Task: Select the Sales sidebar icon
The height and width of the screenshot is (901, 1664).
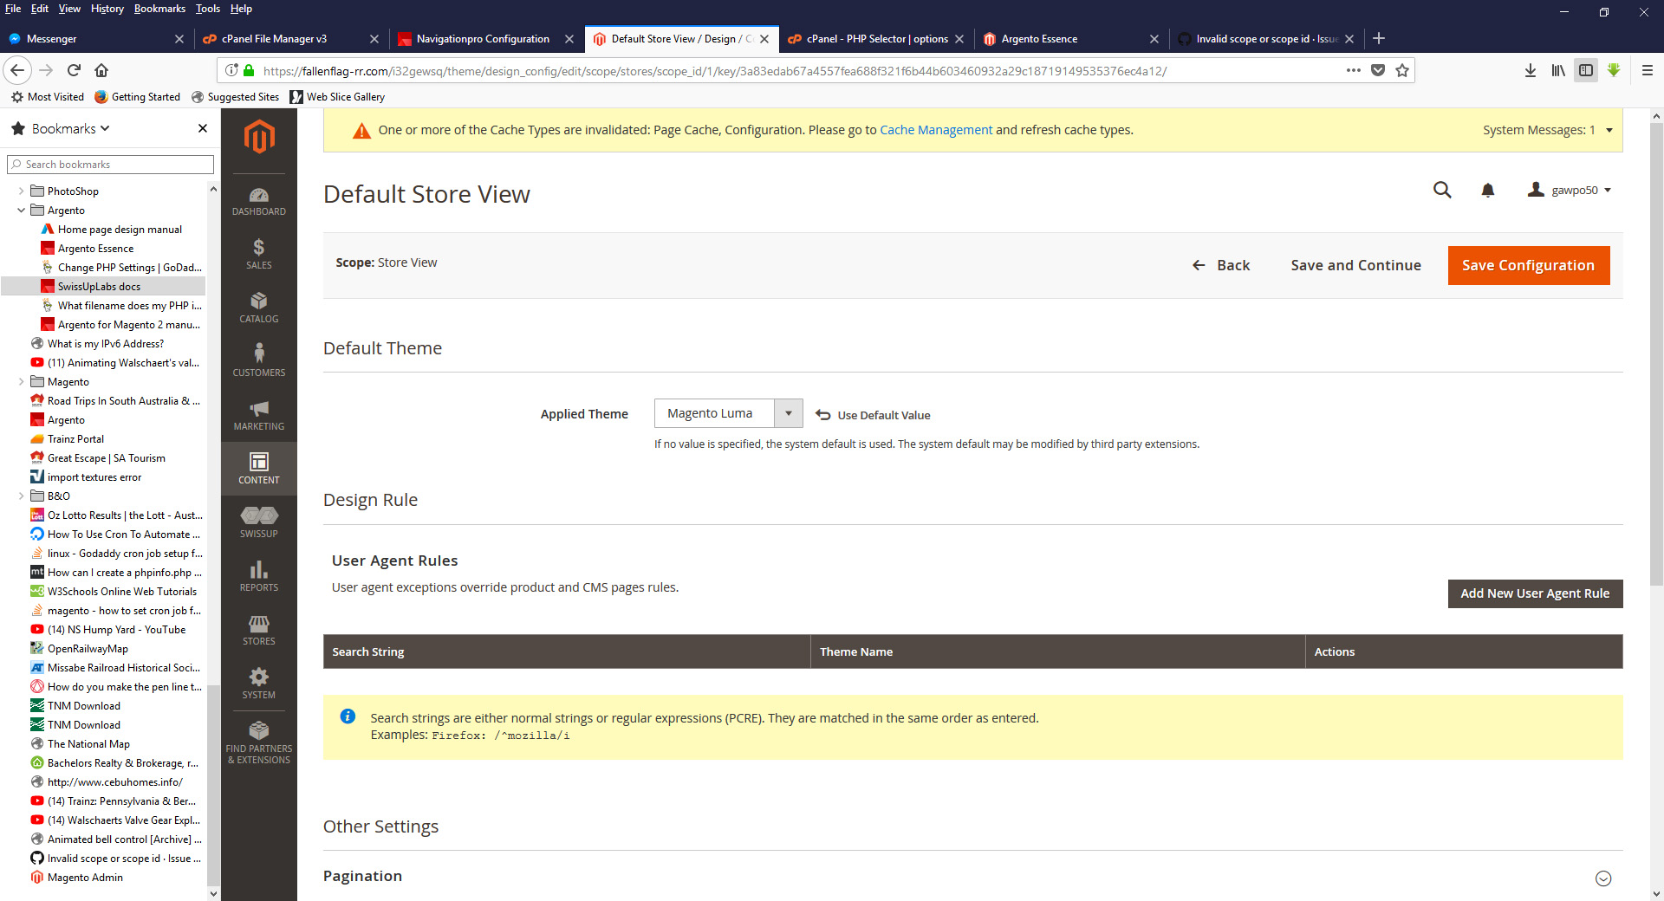Action: click(258, 253)
